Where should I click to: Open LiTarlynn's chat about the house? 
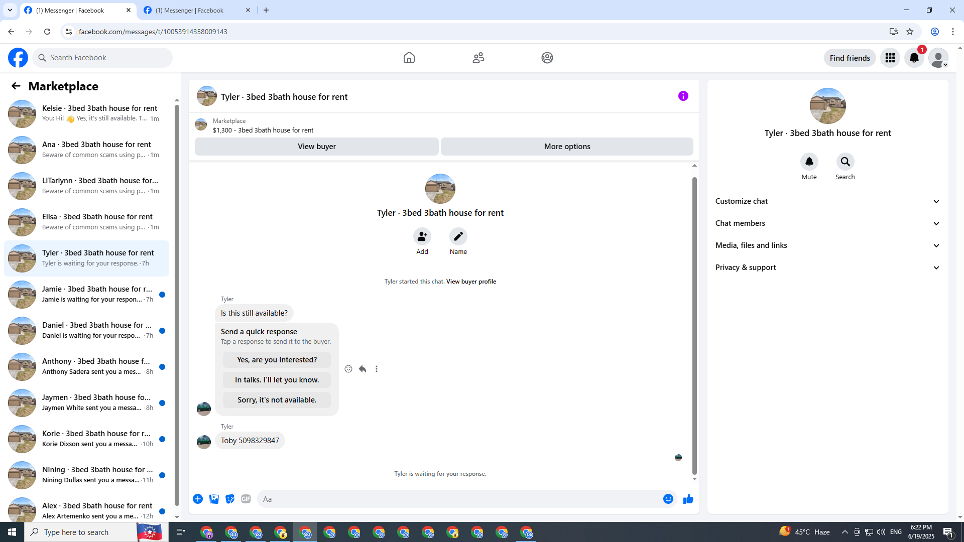coord(86,186)
